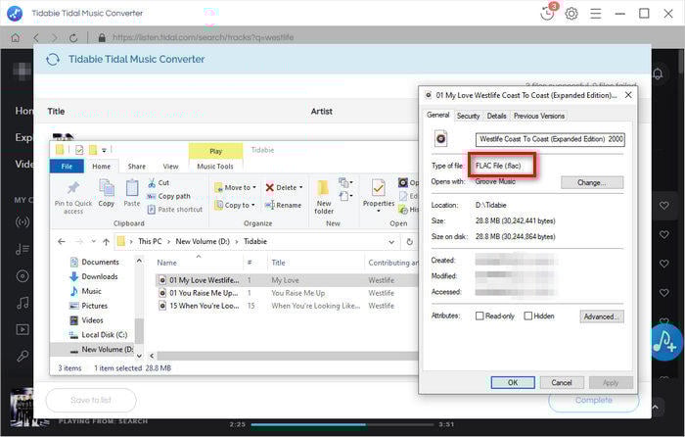
Task: Click Rename in Organize group
Action: (x=283, y=205)
